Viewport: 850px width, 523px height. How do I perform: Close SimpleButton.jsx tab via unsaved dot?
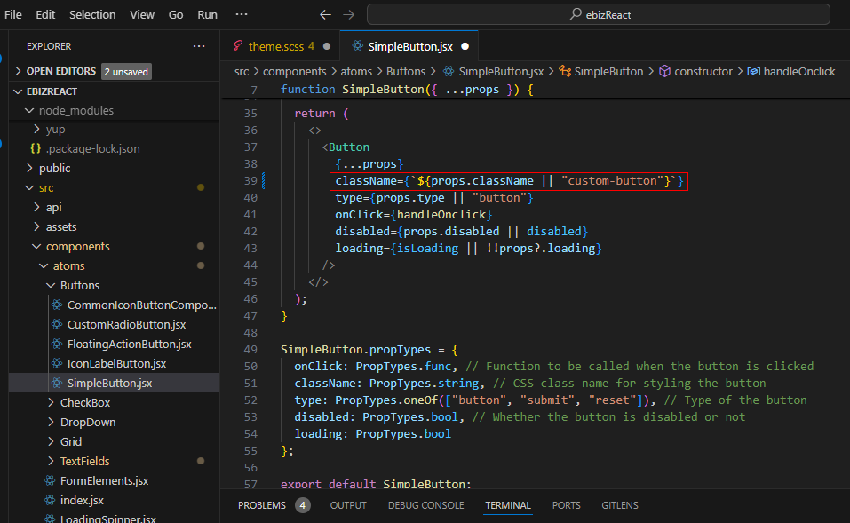tap(465, 46)
